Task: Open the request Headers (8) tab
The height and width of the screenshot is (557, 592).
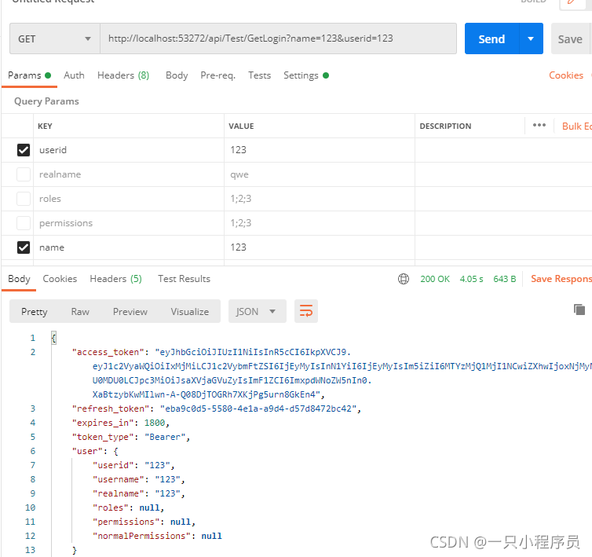Action: (x=123, y=75)
